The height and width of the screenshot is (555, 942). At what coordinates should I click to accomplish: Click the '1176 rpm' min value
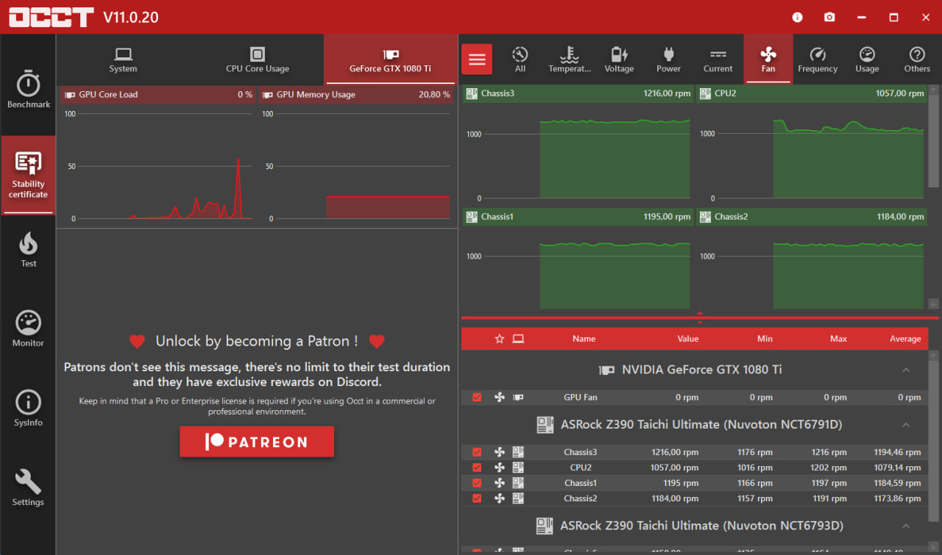(755, 452)
